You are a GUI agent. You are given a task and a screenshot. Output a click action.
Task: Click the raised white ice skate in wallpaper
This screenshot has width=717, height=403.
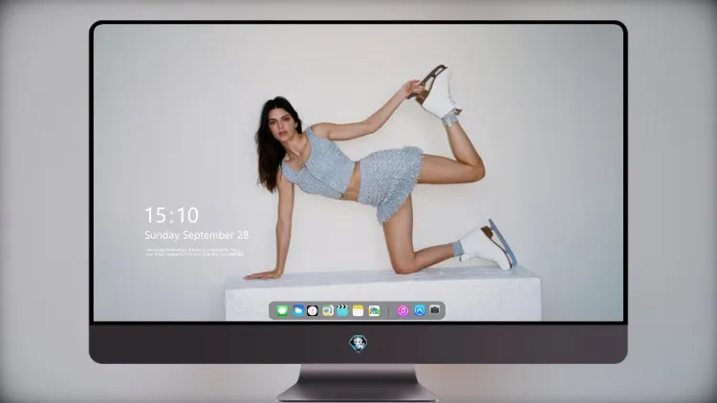point(437,93)
